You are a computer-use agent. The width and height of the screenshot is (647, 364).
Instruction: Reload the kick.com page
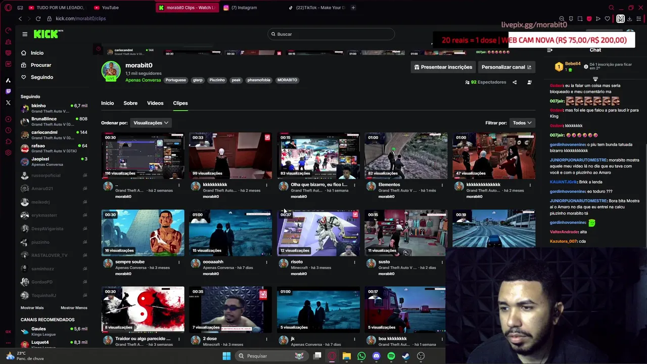click(x=38, y=19)
